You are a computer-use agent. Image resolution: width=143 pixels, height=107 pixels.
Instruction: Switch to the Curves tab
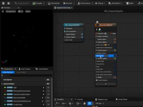(x=79, y=100)
